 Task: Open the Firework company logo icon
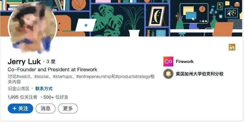[x=168, y=62]
